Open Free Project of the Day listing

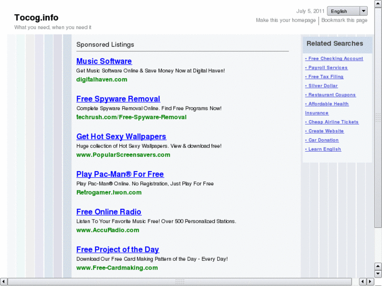tap(117, 249)
